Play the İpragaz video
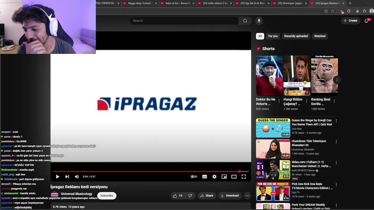This screenshot has height=210, width=374. (58, 176)
